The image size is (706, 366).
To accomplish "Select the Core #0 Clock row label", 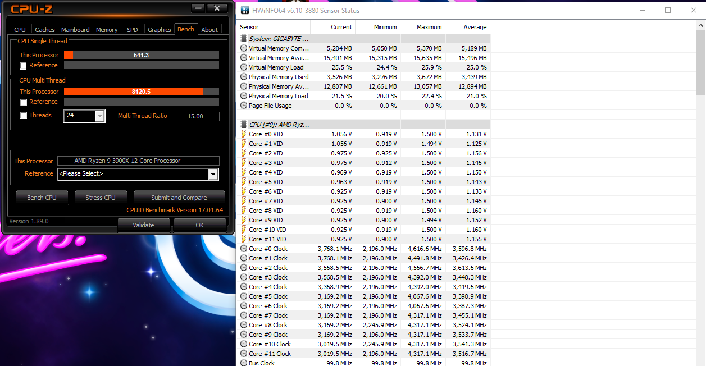I will (x=268, y=249).
